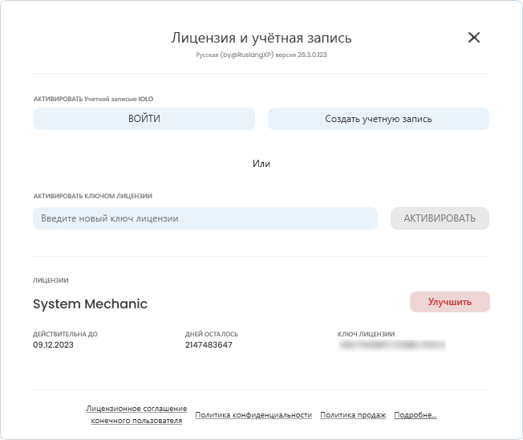The height and width of the screenshot is (440, 523).
Task: Close the license and account dialog
Action: point(474,38)
